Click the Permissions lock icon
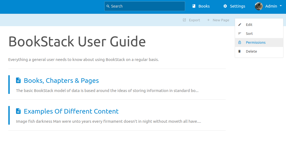The image size is (286, 157). (x=240, y=42)
